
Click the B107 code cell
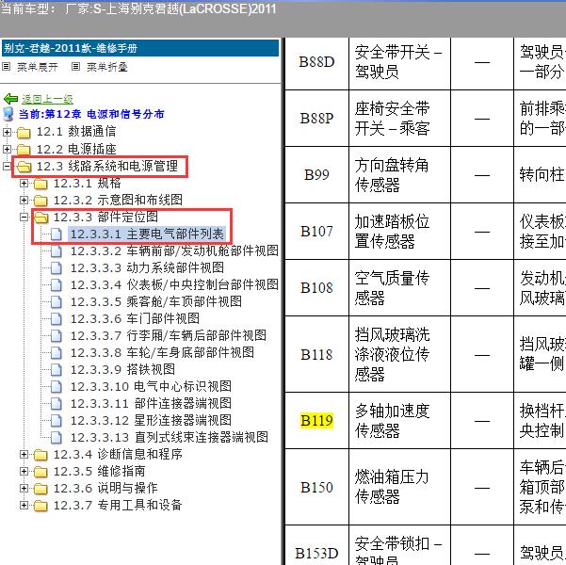pyautogui.click(x=317, y=232)
